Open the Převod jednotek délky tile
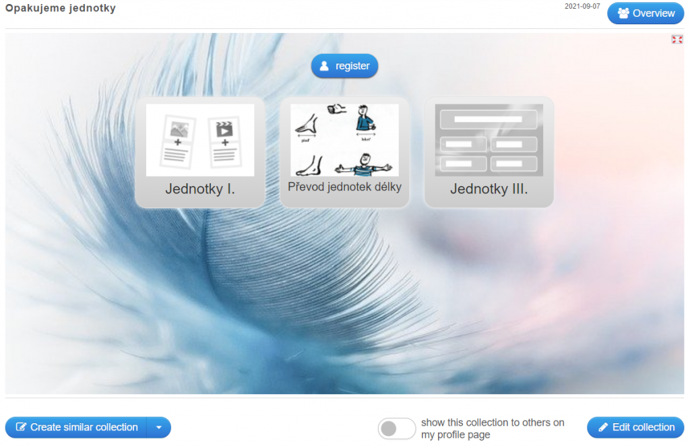The height and width of the screenshot is (448, 690). coord(344,152)
